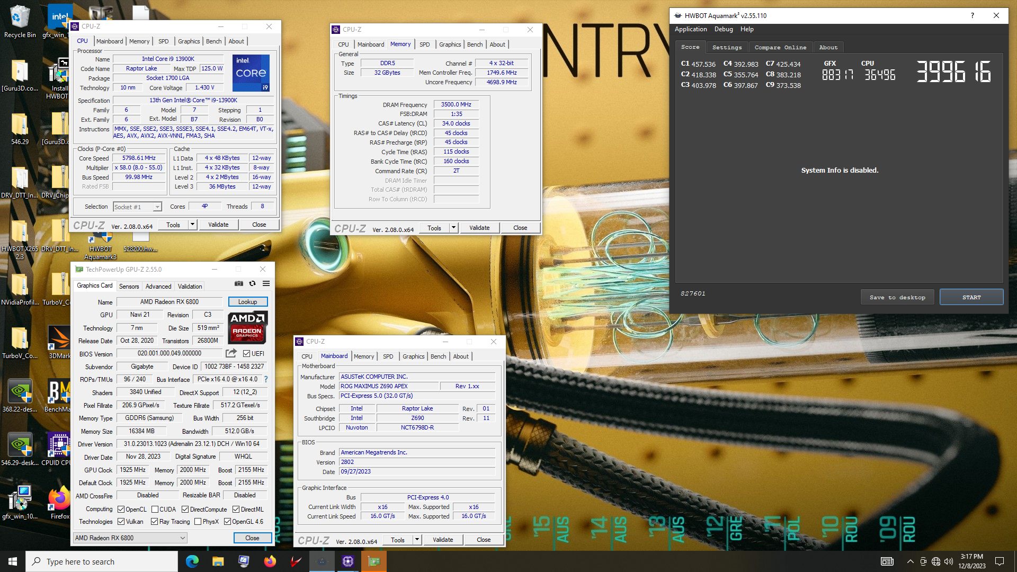Show hidden system tray icons
1017x572 pixels.
tap(910, 561)
